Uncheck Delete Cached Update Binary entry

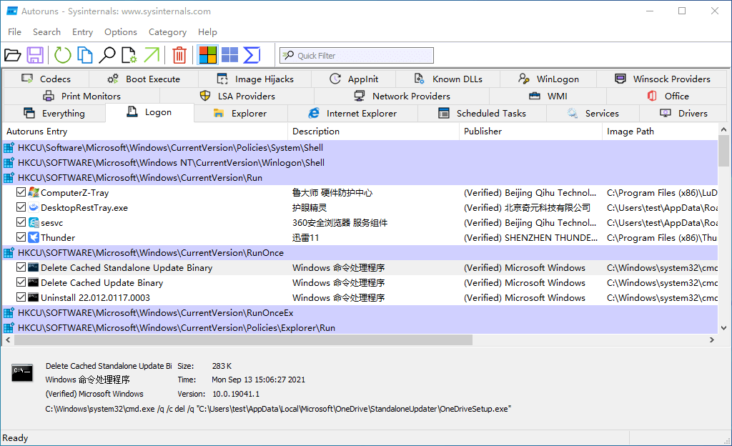[21, 282]
